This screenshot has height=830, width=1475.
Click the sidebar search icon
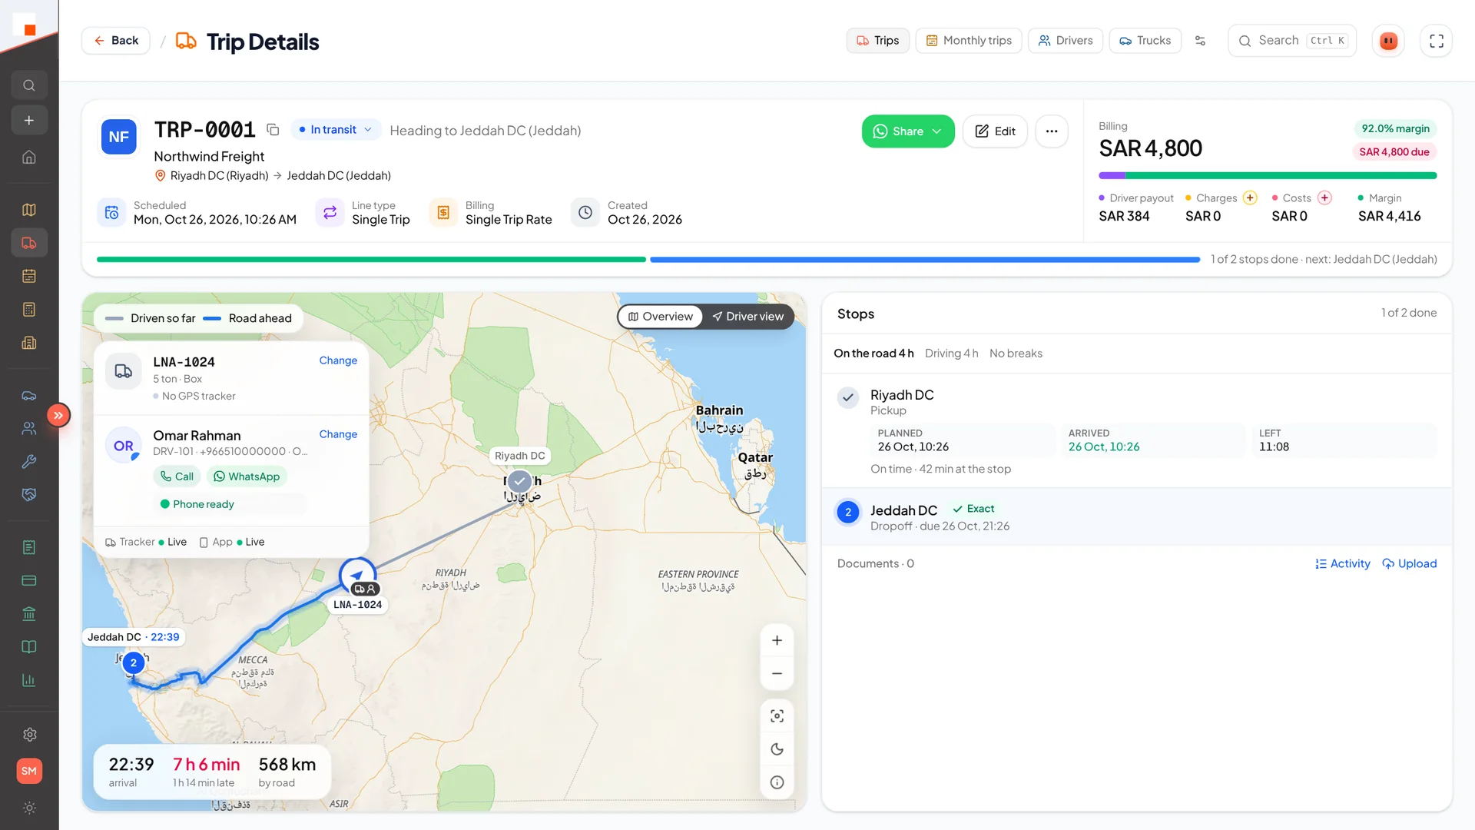click(29, 85)
